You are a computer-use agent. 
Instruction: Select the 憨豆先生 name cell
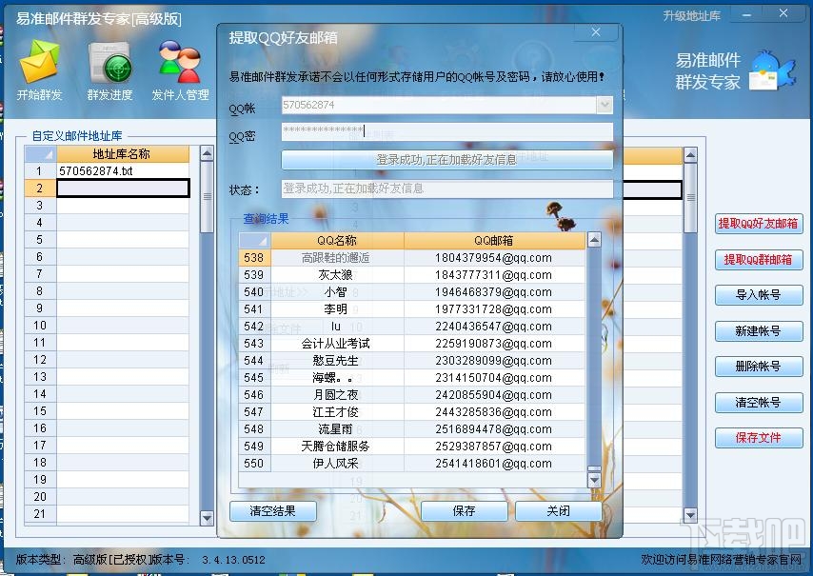[x=337, y=360]
